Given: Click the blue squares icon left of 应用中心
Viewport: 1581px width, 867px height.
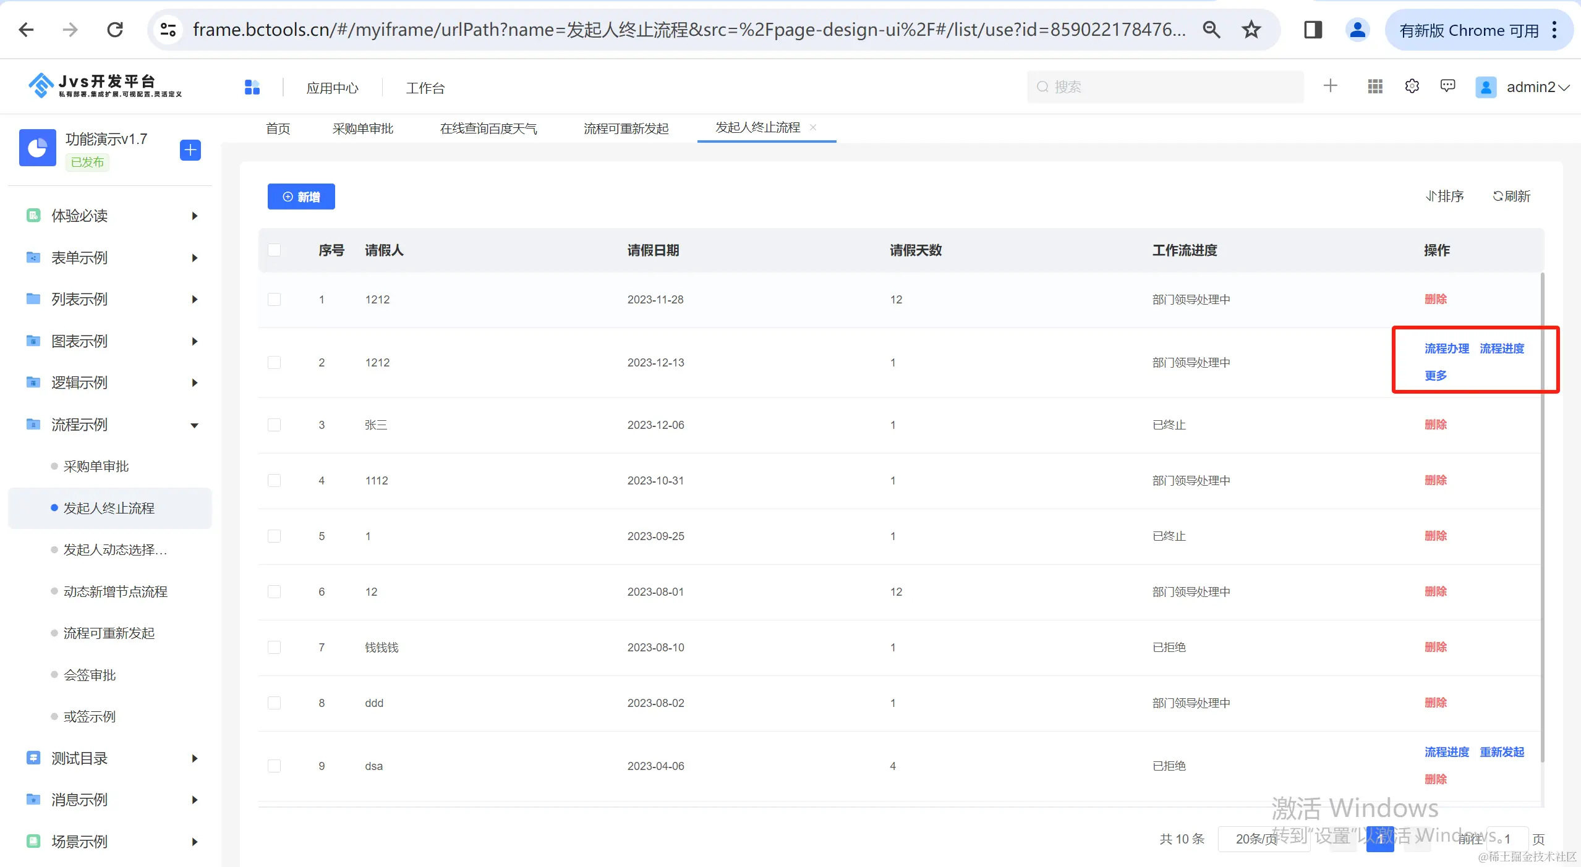Looking at the screenshot, I should (252, 87).
